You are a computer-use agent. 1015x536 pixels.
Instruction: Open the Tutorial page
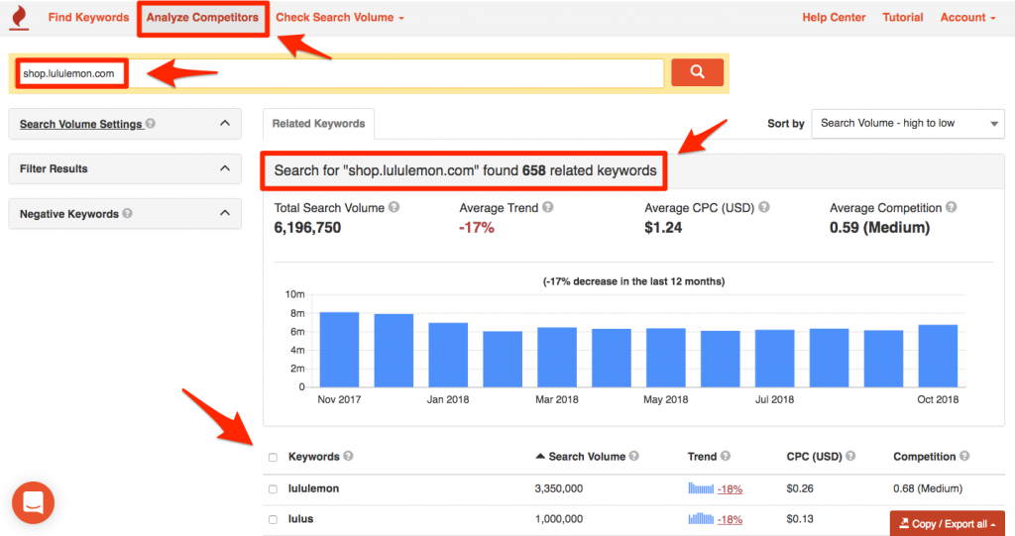[902, 18]
